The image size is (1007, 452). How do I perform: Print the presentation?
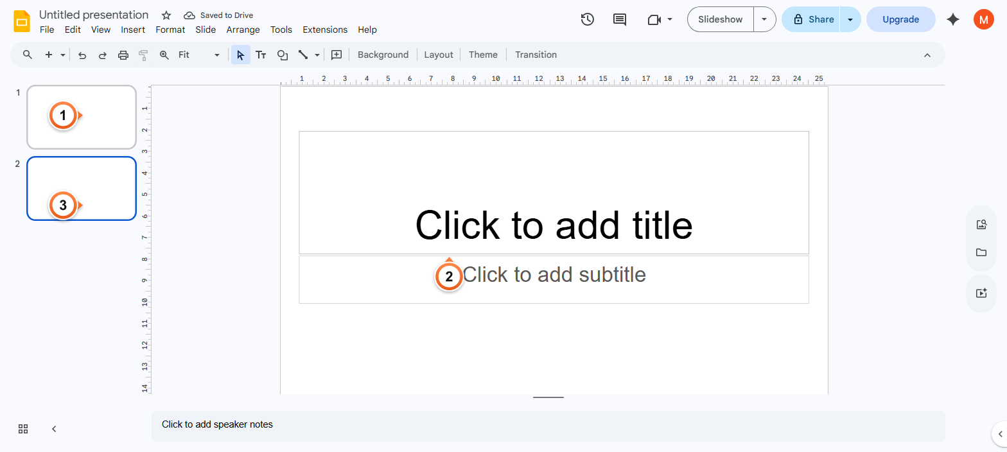pyautogui.click(x=123, y=55)
